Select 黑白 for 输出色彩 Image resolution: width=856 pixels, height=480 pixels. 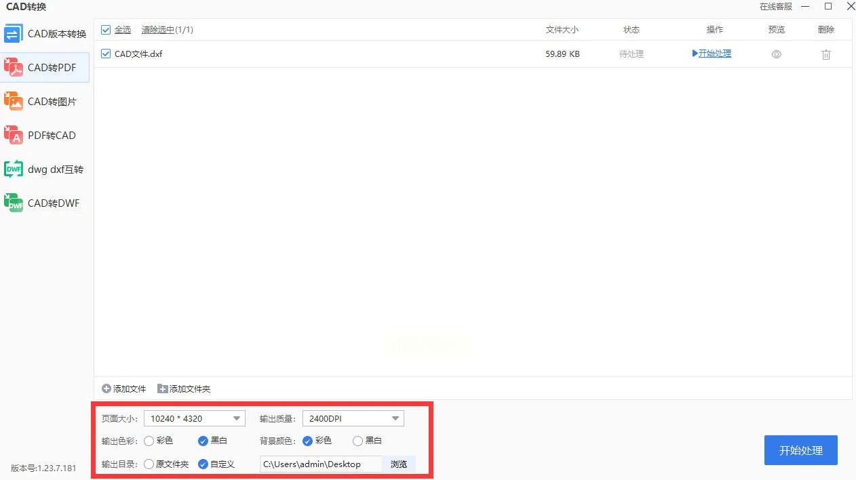click(x=203, y=441)
